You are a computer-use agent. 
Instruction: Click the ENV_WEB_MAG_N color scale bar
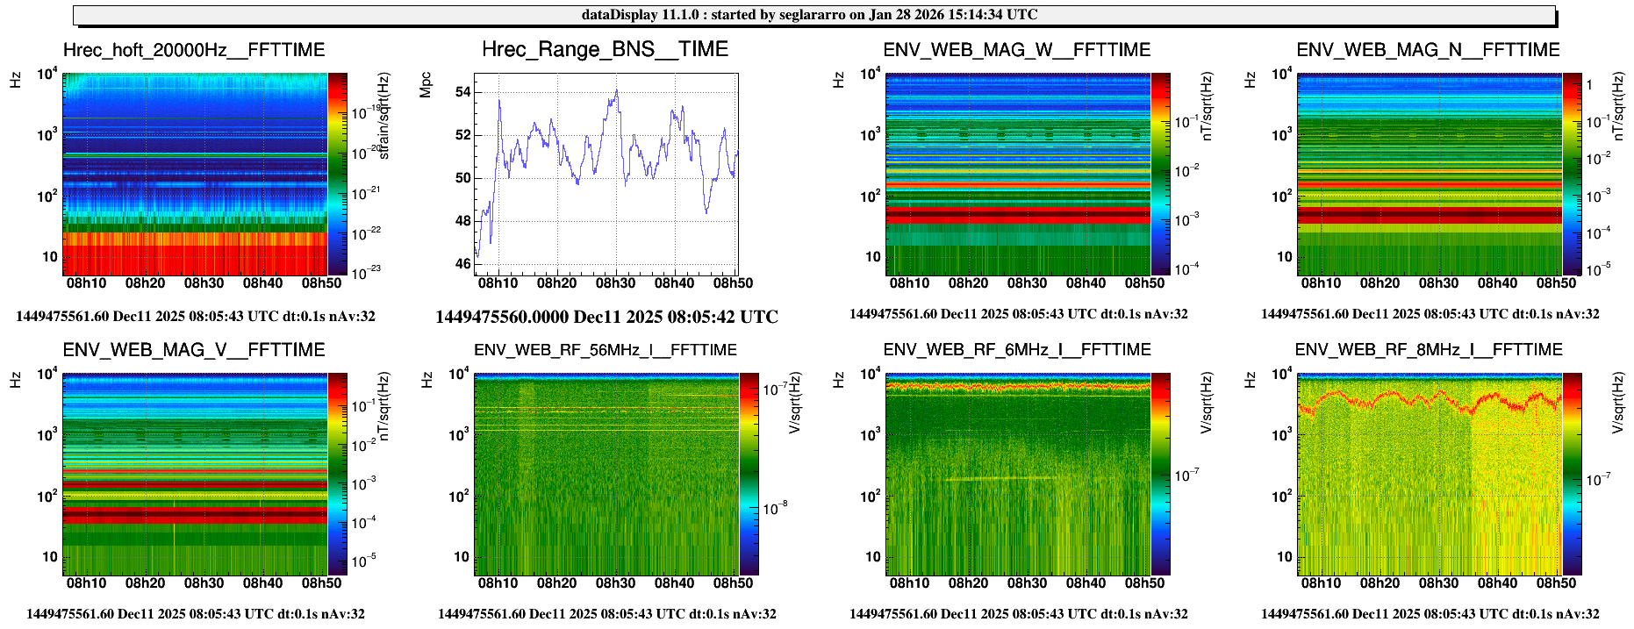tap(1572, 174)
